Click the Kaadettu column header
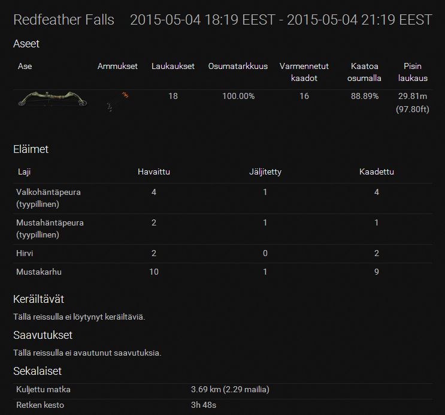Image resolution: width=445 pixels, height=415 pixels. (376, 172)
